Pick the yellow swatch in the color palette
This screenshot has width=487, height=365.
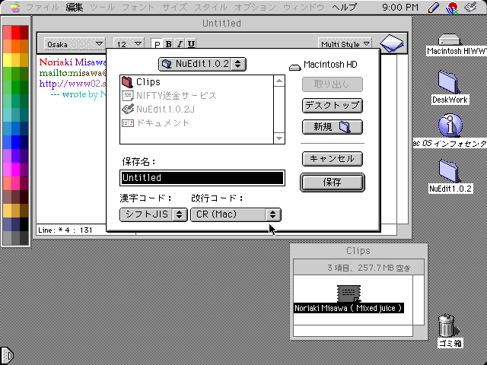[8, 60]
